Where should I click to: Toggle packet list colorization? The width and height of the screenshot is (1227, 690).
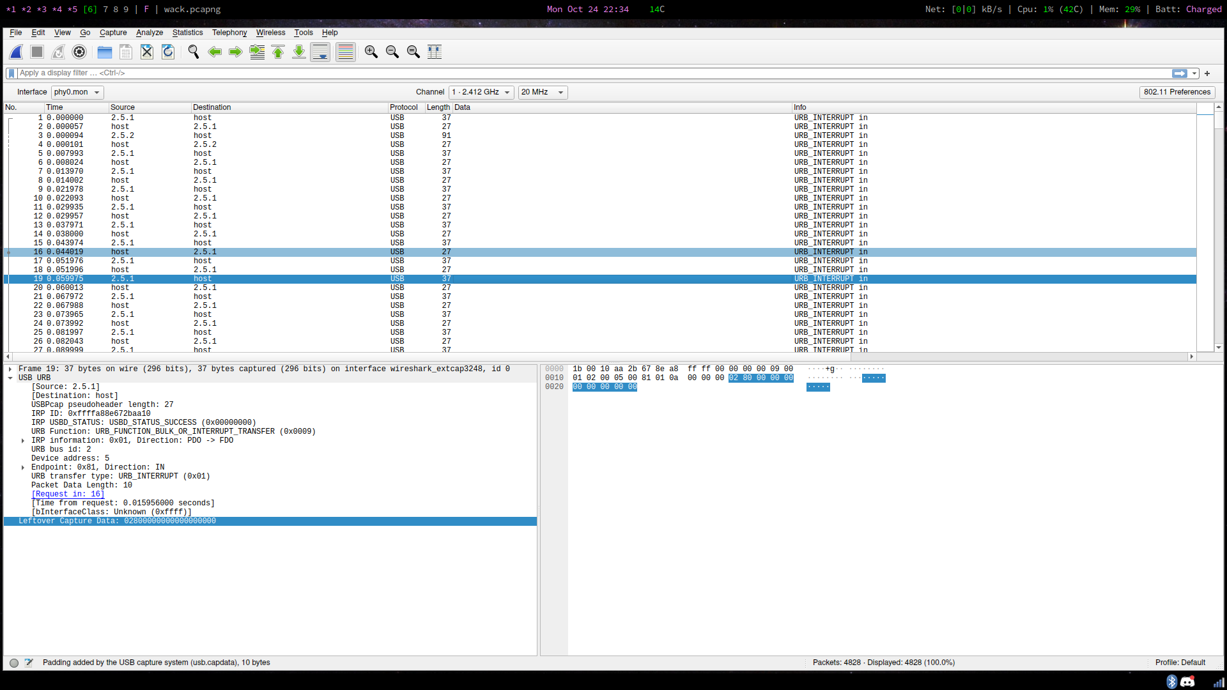point(345,52)
